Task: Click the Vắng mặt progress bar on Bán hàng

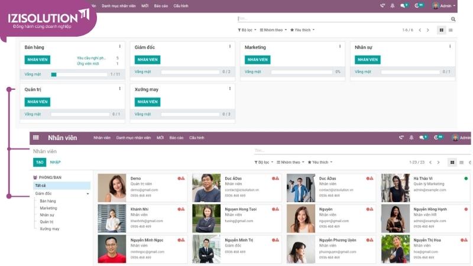Action: (79, 74)
